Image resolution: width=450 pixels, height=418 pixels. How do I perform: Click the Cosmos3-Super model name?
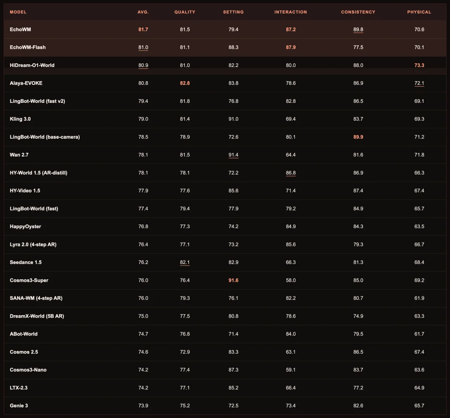point(29,280)
